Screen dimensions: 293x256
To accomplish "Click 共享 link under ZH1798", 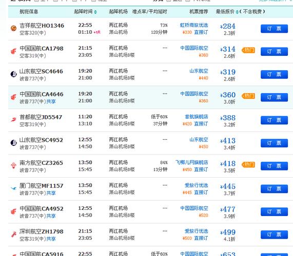I will tap(51, 239).
